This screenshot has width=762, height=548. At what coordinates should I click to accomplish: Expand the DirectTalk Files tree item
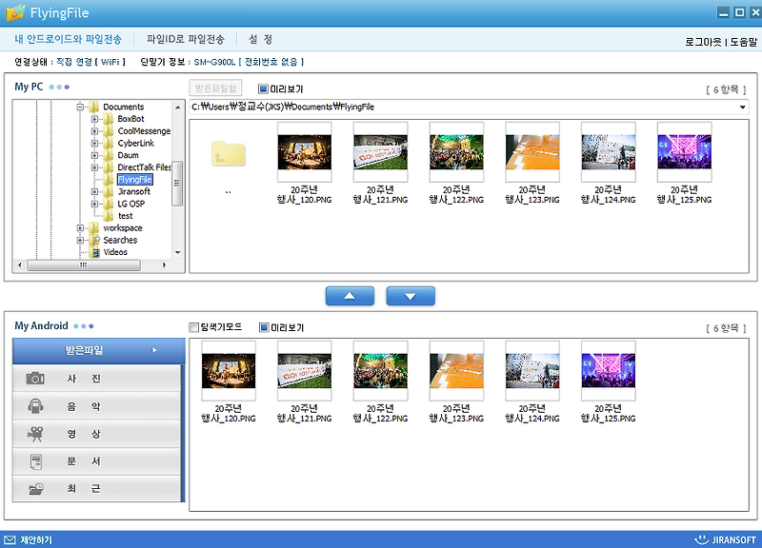(x=95, y=166)
